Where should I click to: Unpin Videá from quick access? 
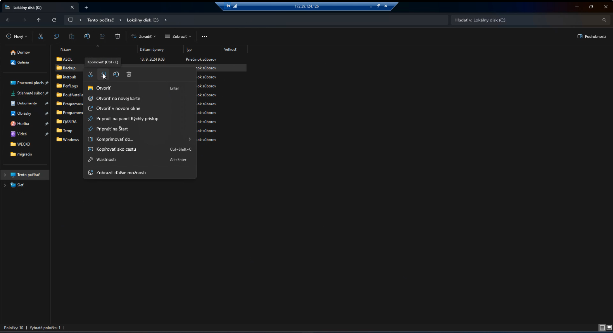click(47, 134)
